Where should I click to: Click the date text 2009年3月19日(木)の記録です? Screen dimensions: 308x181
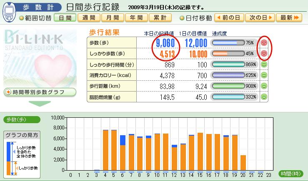(166, 7)
